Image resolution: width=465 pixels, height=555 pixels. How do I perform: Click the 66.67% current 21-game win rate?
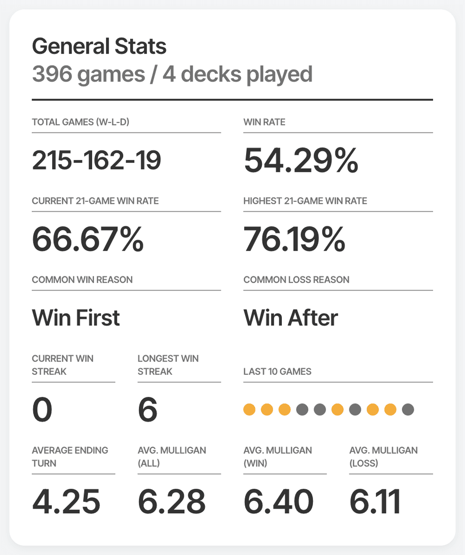click(x=88, y=239)
